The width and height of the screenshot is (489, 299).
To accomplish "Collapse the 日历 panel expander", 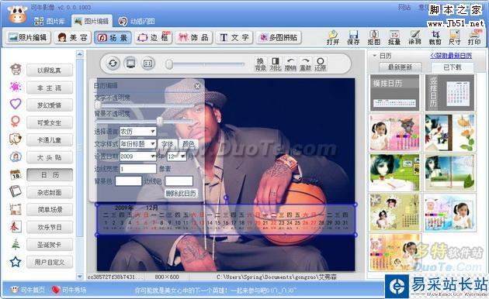I will click(374, 56).
